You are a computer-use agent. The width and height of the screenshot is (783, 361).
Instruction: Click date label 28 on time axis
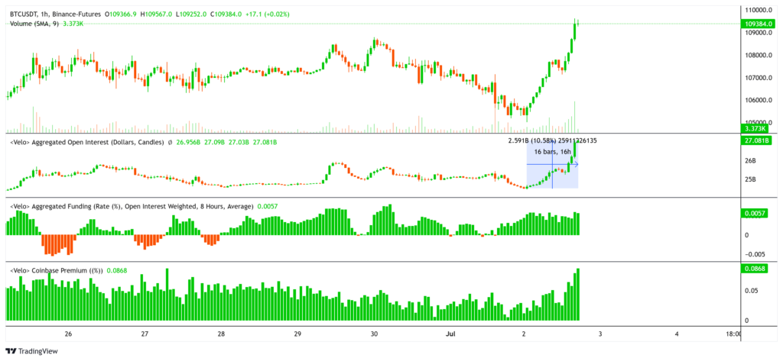[x=221, y=334]
